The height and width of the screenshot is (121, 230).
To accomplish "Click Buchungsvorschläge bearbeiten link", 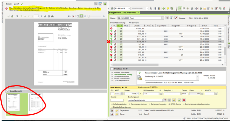I will pos(197,104).
